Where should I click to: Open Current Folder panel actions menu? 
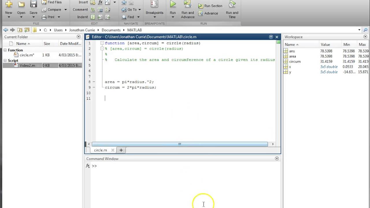tap(79, 37)
